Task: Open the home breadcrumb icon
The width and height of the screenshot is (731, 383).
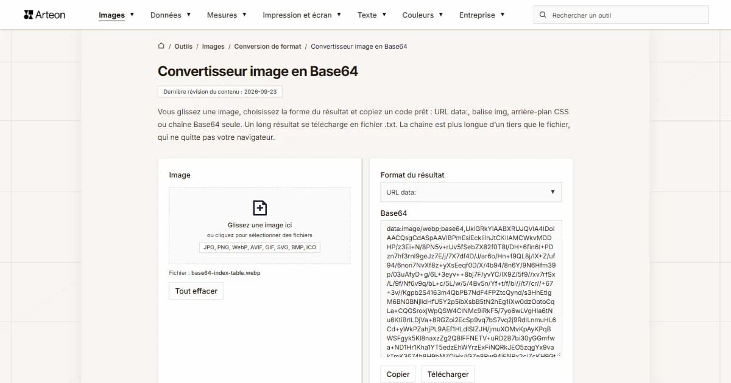Action: pos(161,46)
